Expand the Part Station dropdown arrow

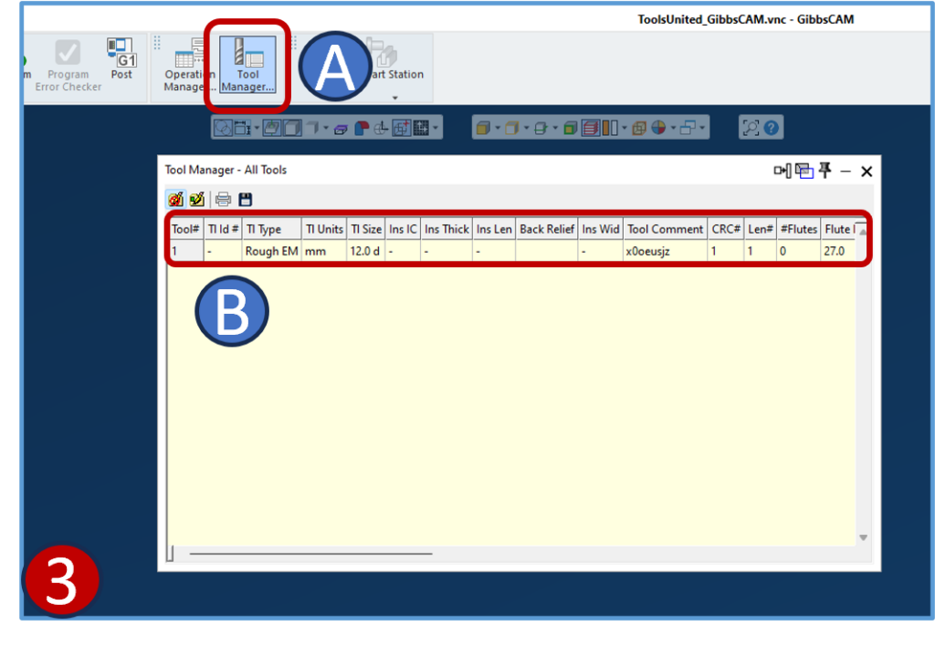point(394,98)
